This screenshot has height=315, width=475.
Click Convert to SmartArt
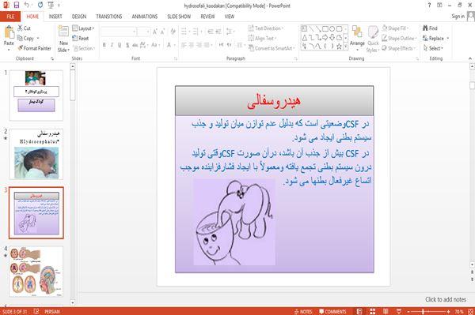pos(272,48)
